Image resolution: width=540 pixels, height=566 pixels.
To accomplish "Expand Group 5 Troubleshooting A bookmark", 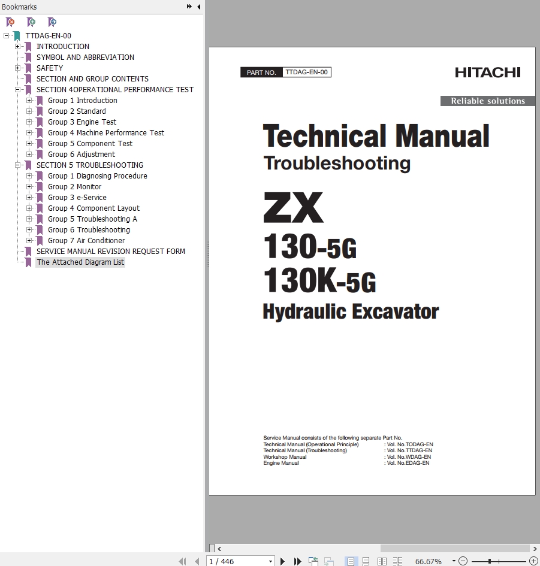I will click(x=29, y=219).
